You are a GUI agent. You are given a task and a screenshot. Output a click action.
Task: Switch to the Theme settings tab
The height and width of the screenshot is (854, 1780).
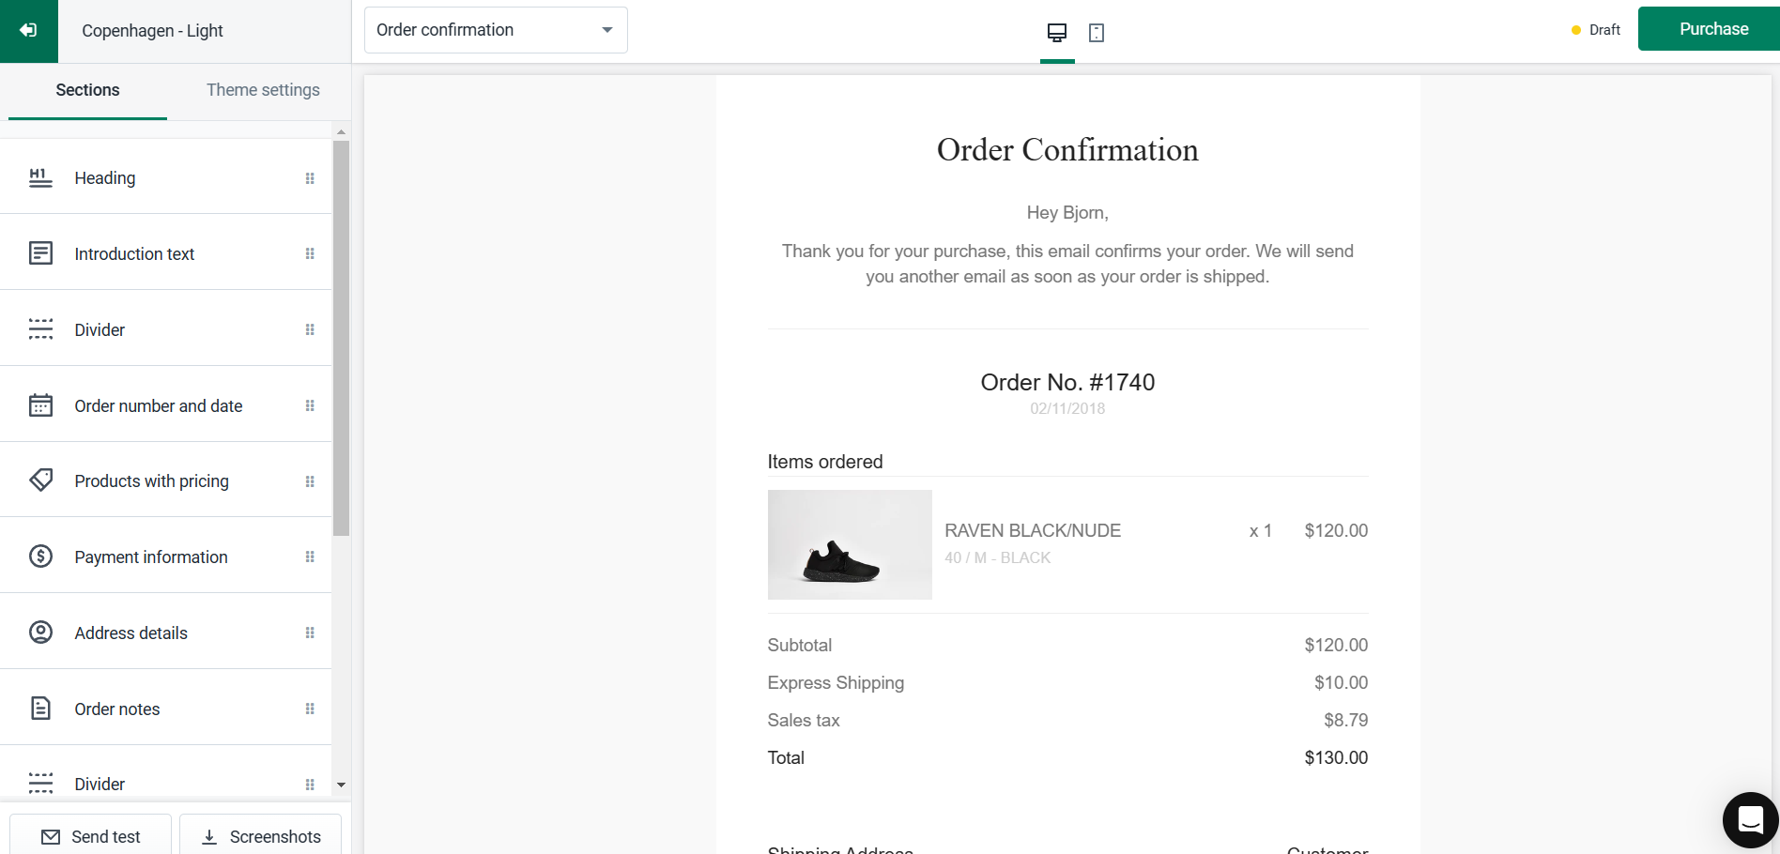pos(263,90)
